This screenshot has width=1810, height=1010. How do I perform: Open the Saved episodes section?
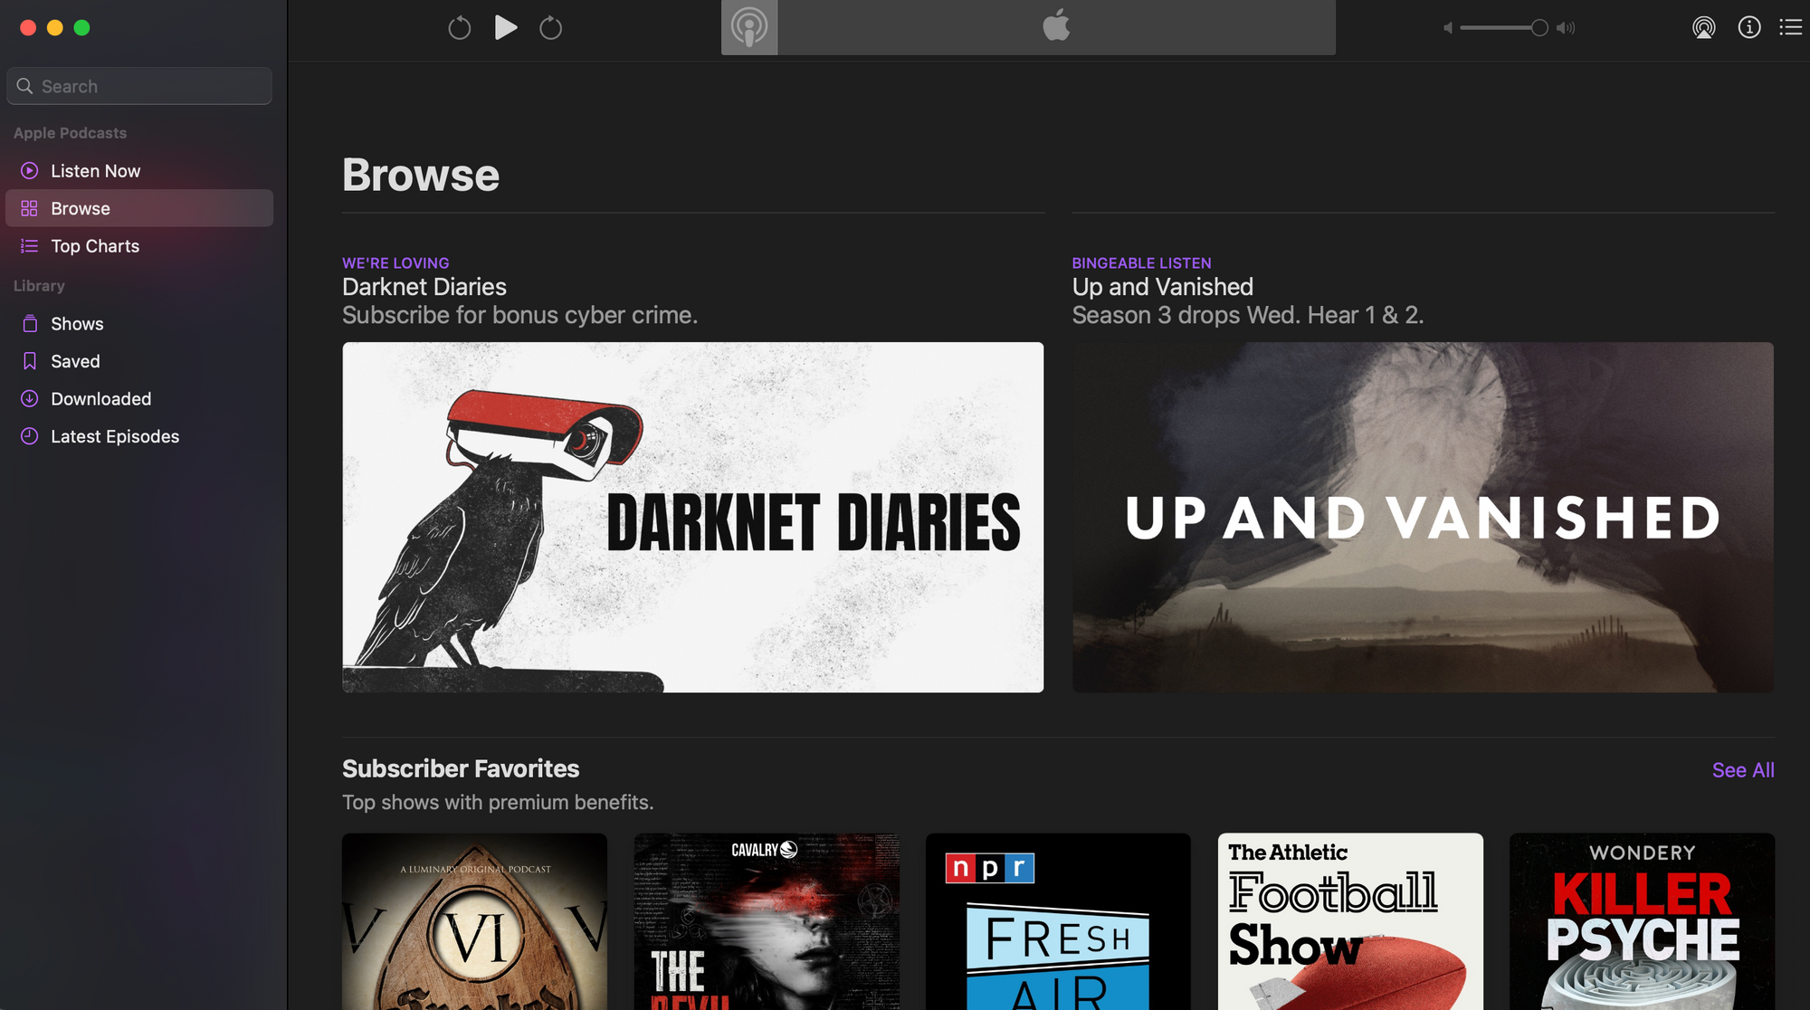75,361
